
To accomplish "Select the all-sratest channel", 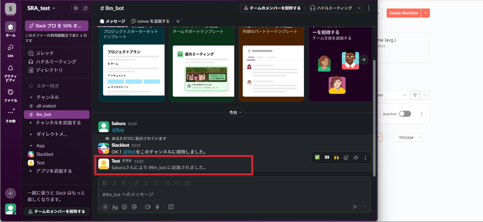I will click(x=46, y=106).
